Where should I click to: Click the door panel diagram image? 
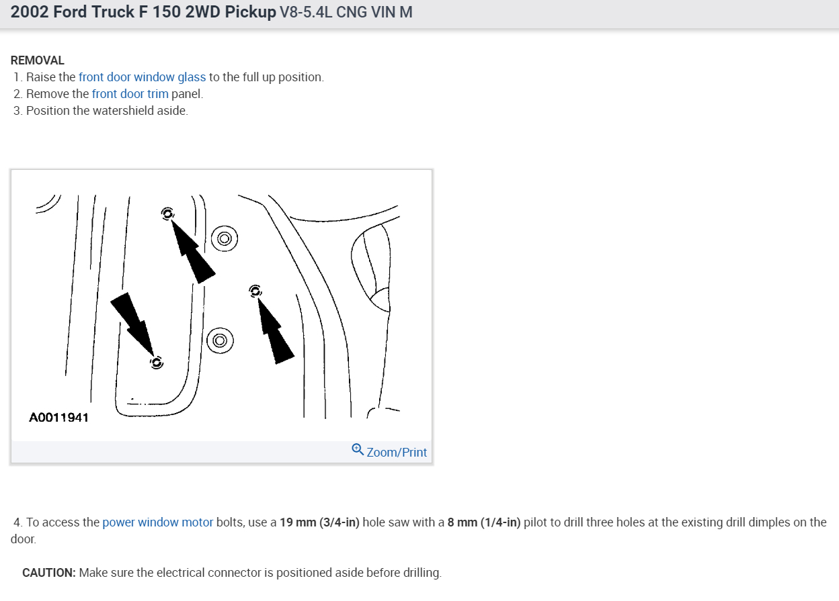coord(221,306)
